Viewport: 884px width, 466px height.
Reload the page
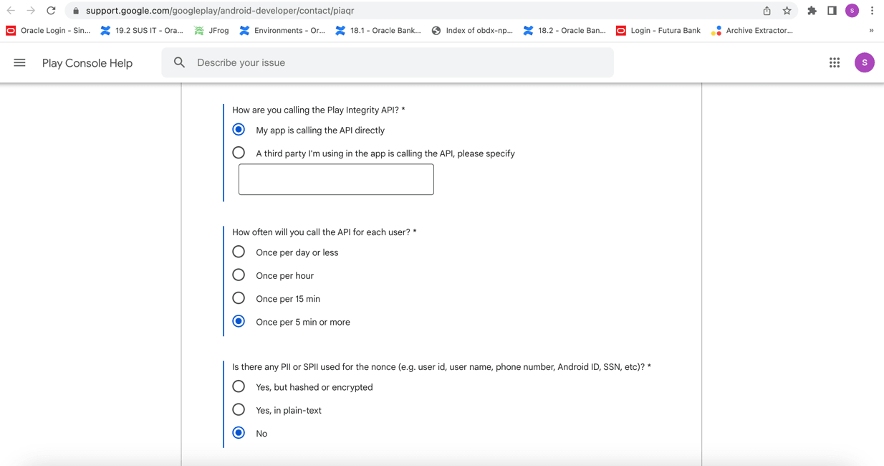click(x=51, y=11)
